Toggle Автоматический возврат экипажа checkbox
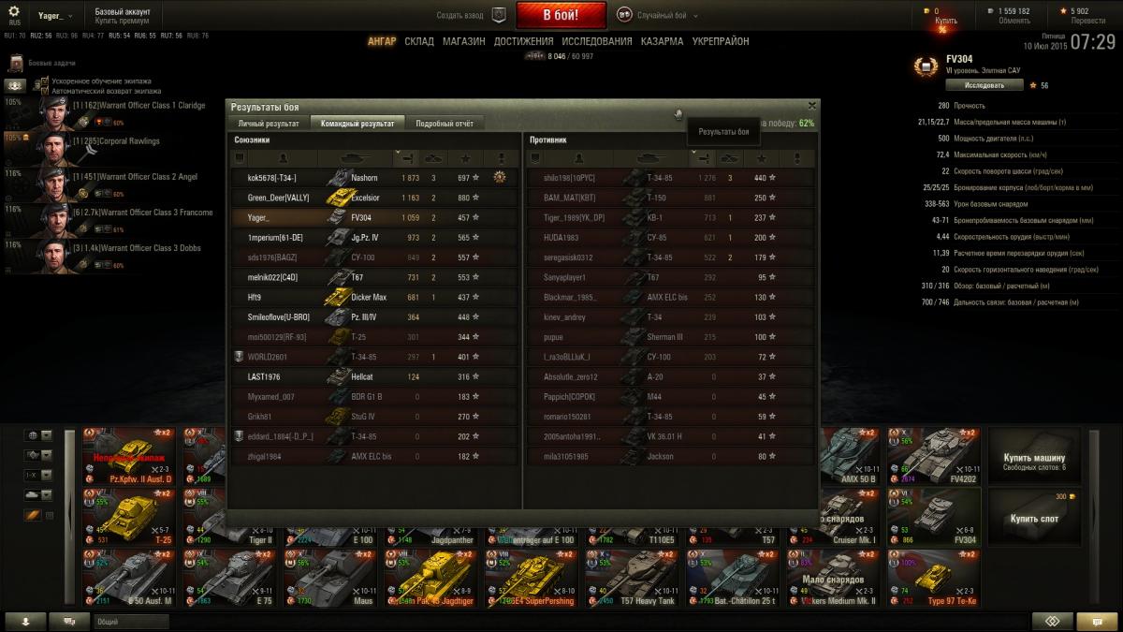Viewport: 1123px width, 632px height. 44,91
